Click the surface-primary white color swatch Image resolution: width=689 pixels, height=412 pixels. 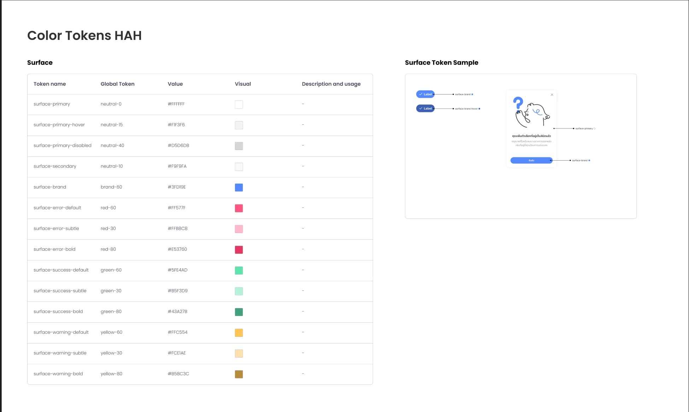point(239,105)
